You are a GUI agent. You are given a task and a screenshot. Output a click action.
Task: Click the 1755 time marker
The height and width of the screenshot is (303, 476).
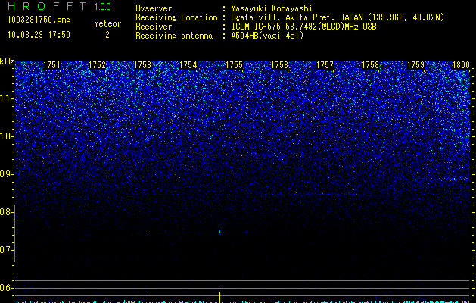coord(234,65)
